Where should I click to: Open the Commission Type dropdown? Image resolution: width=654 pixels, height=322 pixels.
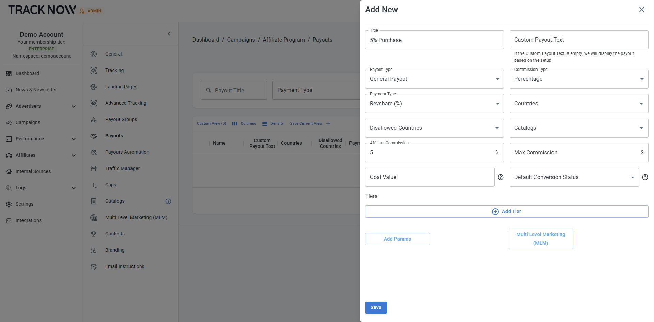(x=578, y=79)
